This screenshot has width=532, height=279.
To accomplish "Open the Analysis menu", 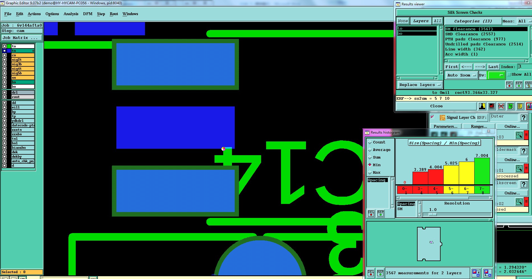I will click(x=71, y=14).
